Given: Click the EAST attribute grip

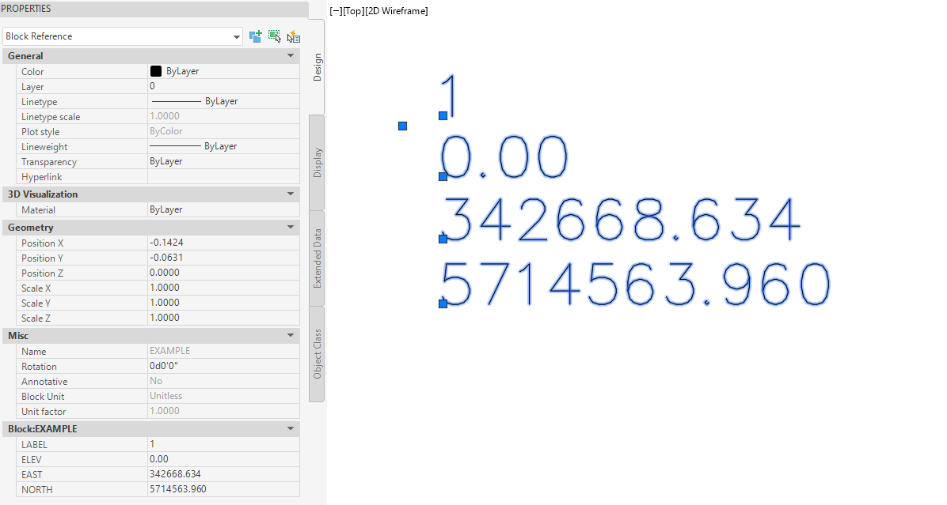Looking at the screenshot, I should pyautogui.click(x=443, y=238).
